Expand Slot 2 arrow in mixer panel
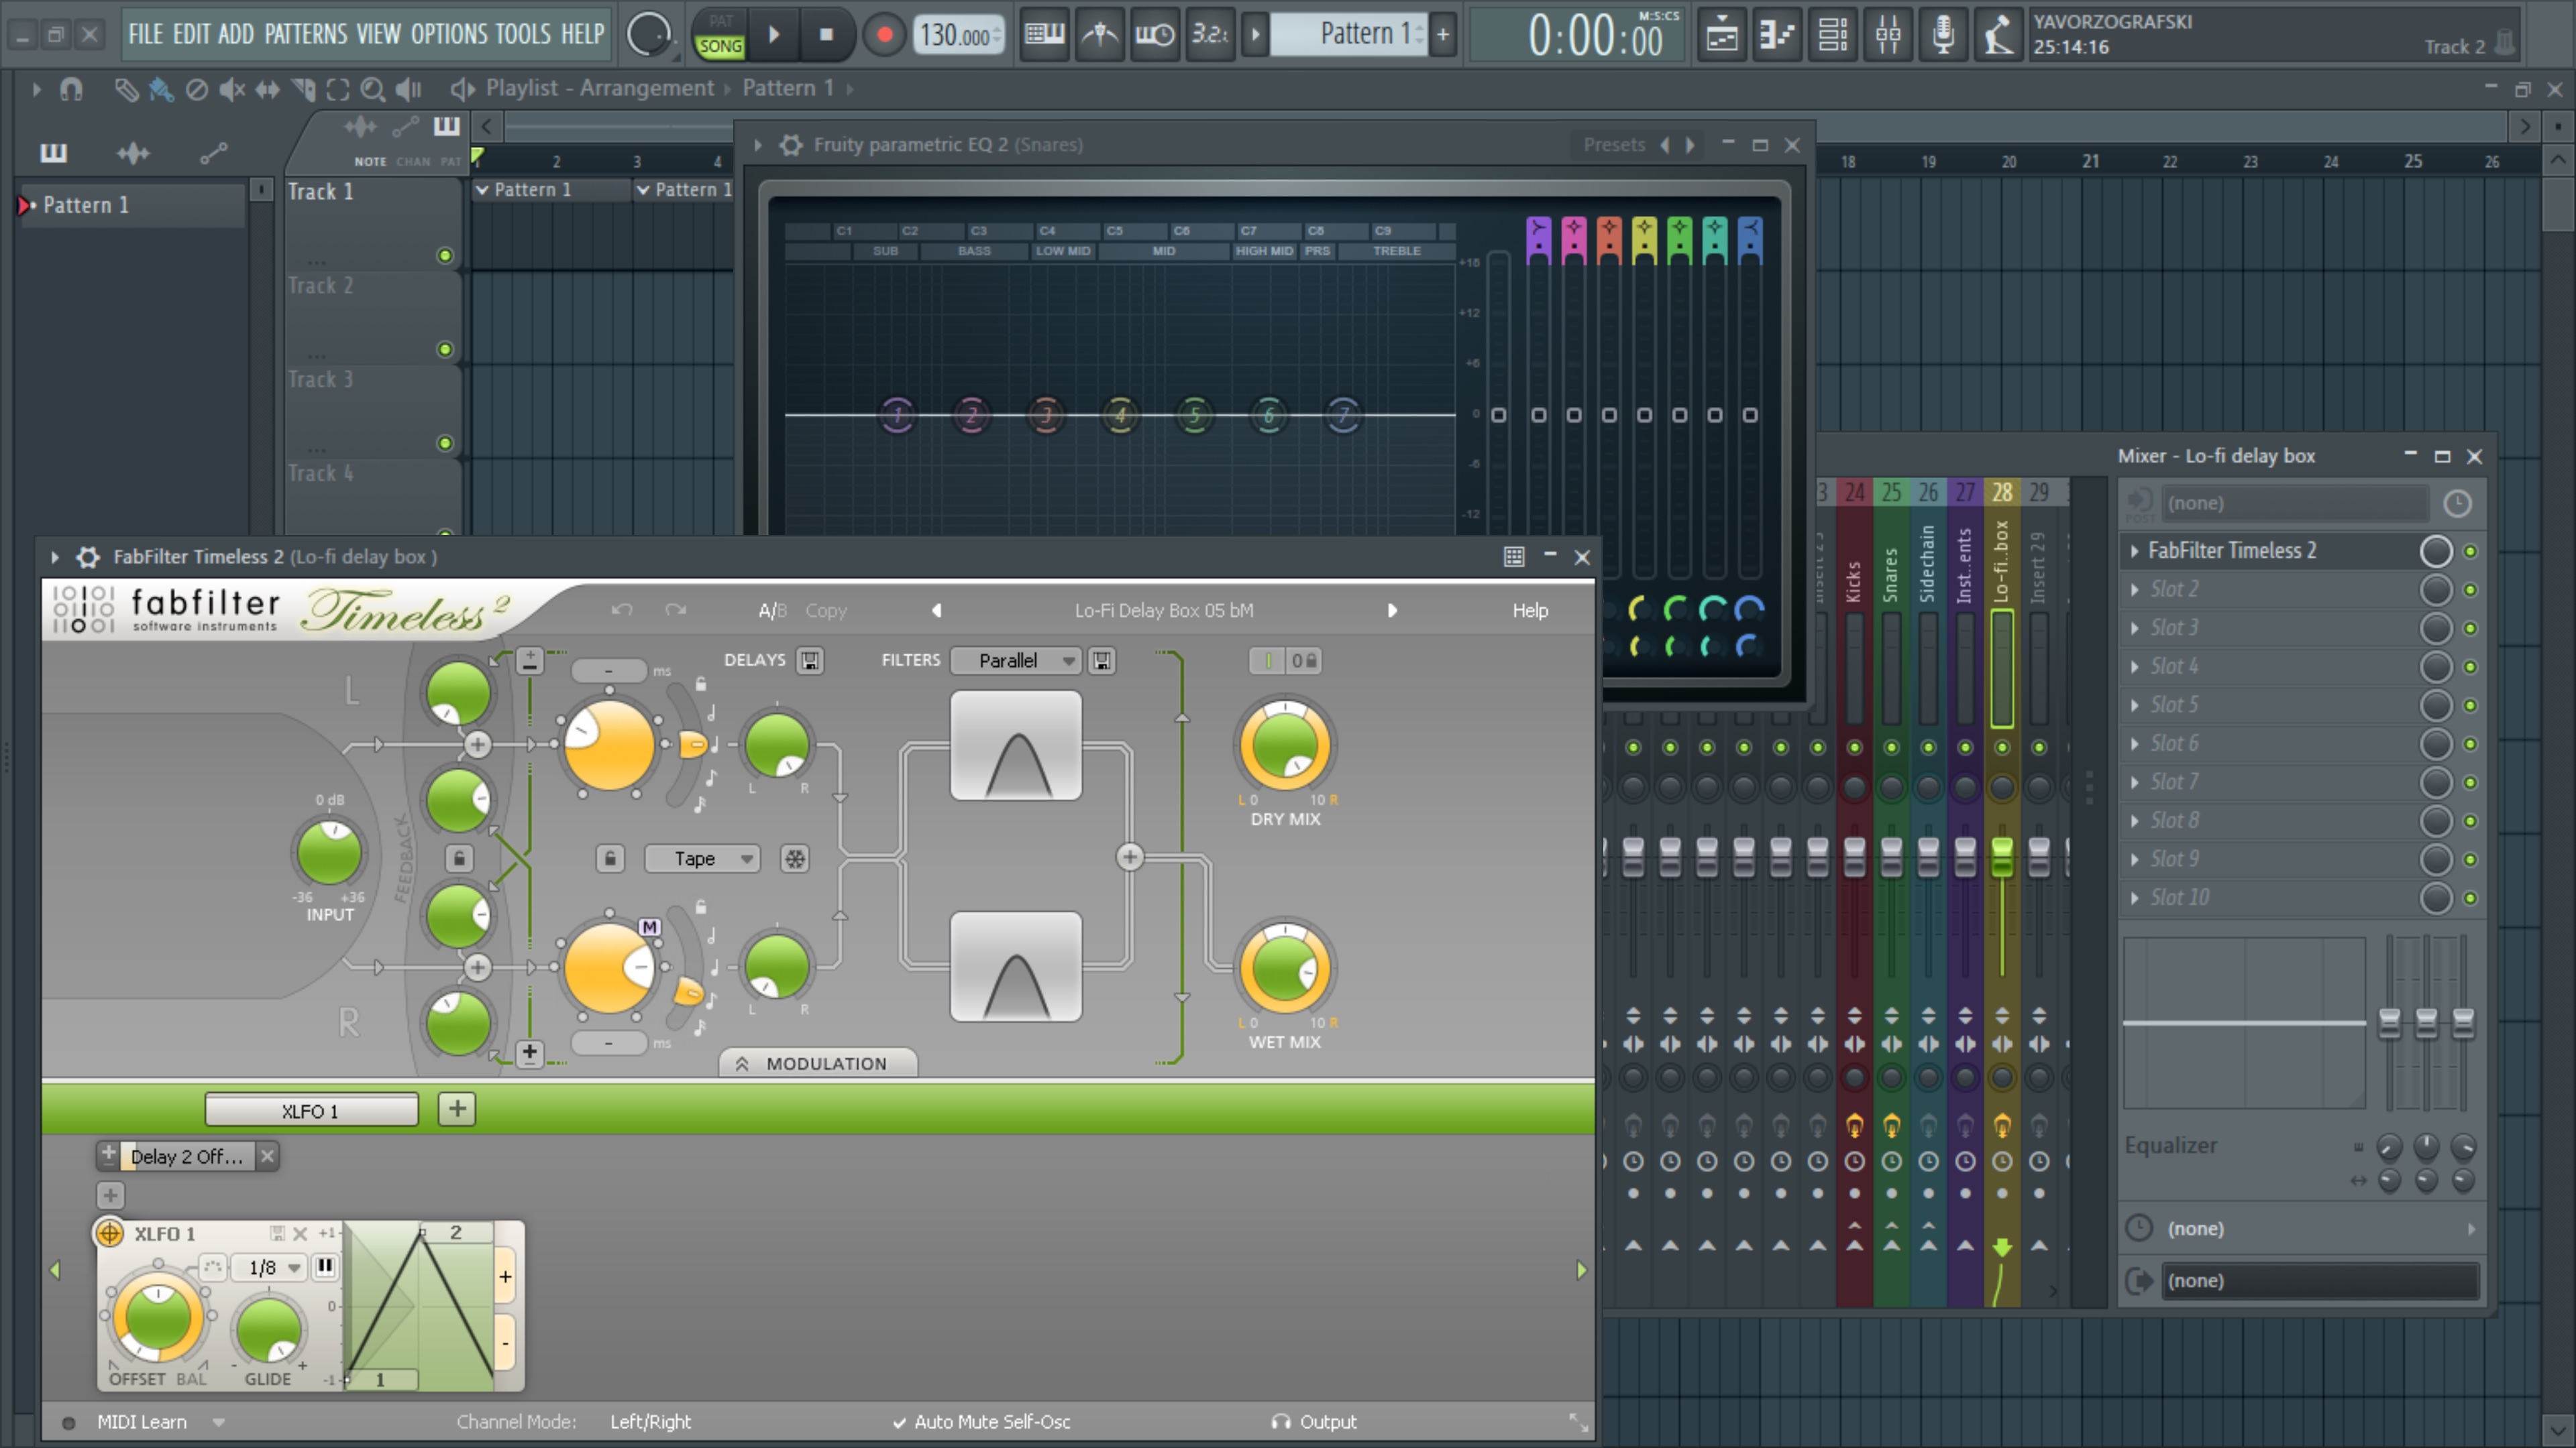The width and height of the screenshot is (2576, 1448). point(2135,591)
